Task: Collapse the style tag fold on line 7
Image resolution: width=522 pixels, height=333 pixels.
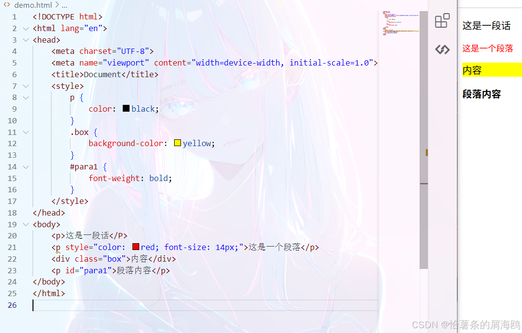Action: click(x=26, y=86)
